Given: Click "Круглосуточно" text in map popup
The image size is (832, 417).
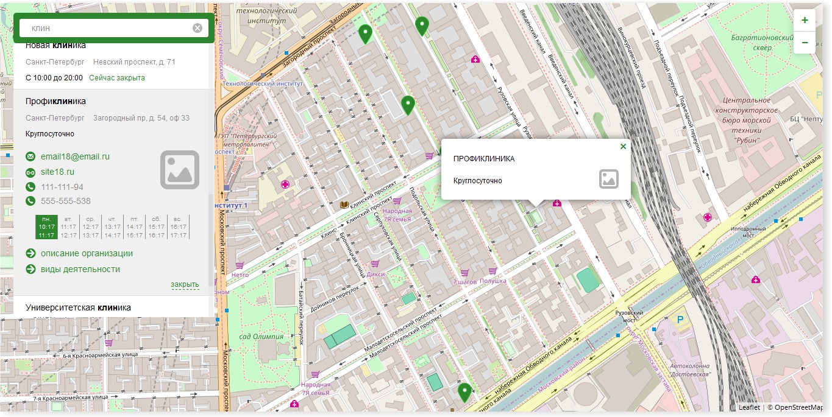Looking at the screenshot, I should (478, 181).
